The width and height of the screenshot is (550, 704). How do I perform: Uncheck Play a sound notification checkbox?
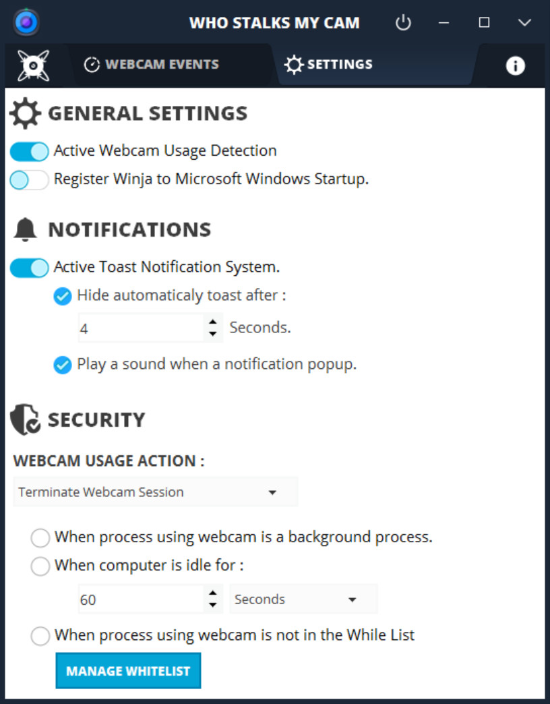pos(63,365)
